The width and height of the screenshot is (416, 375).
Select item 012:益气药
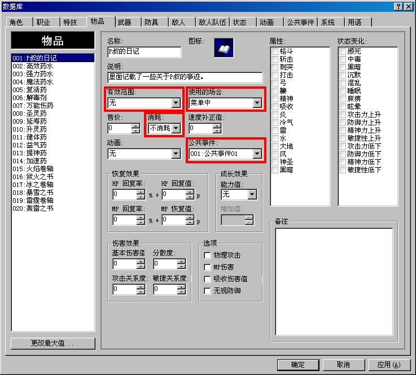click(53, 145)
